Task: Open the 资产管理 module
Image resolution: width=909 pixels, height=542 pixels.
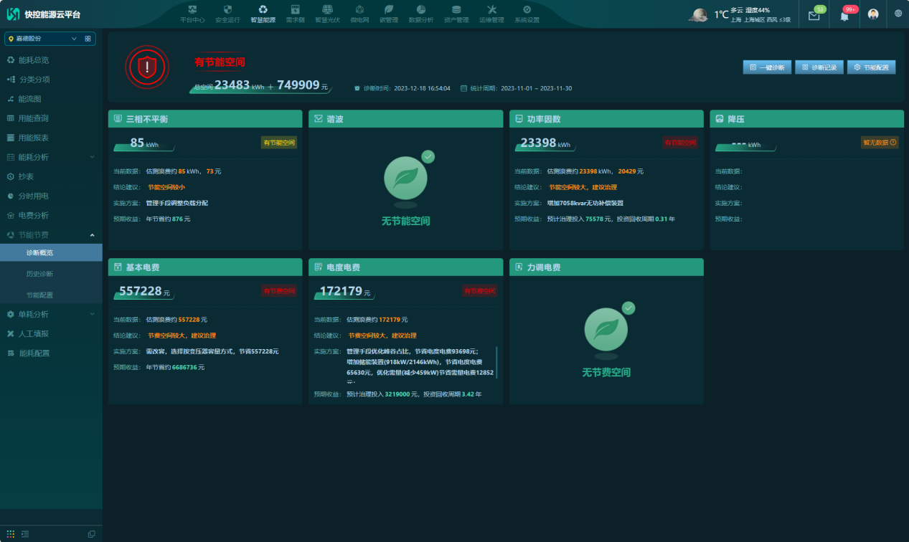Action: coord(456,14)
